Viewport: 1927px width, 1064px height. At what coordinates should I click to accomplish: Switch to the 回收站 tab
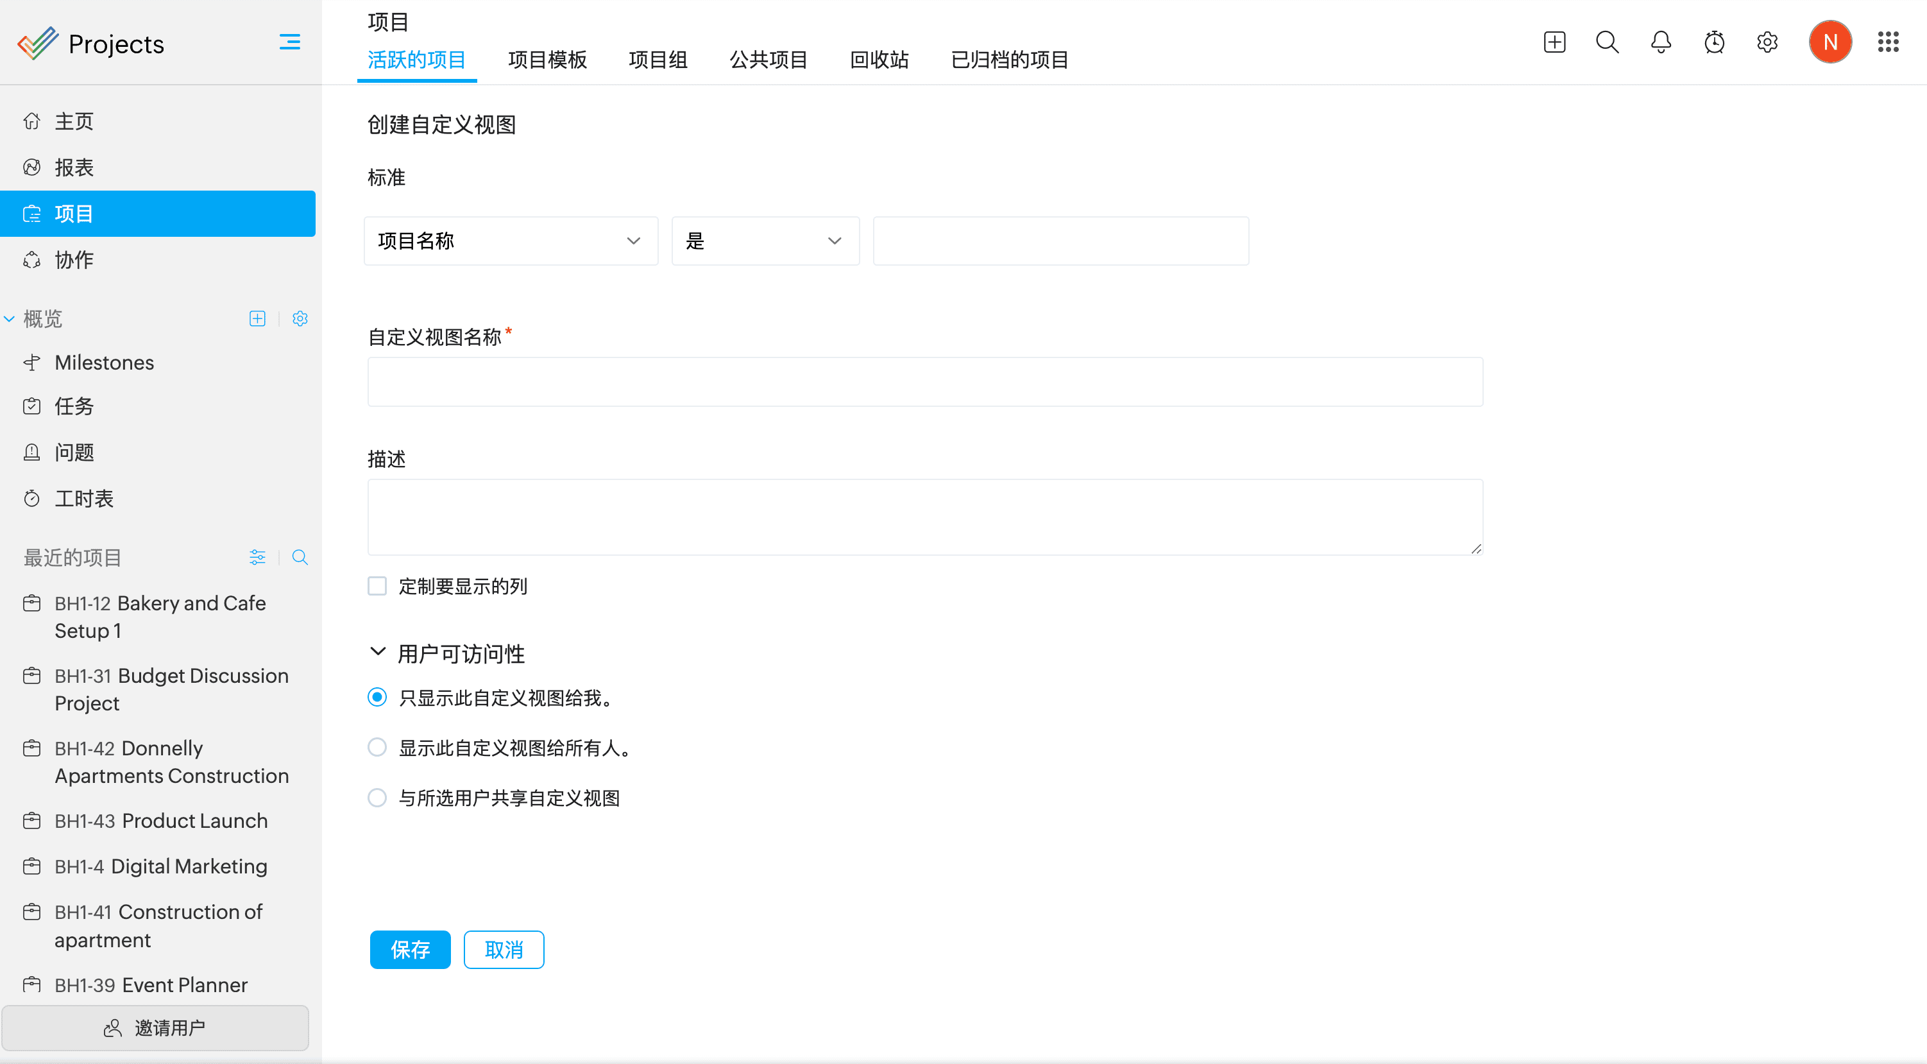coord(879,60)
